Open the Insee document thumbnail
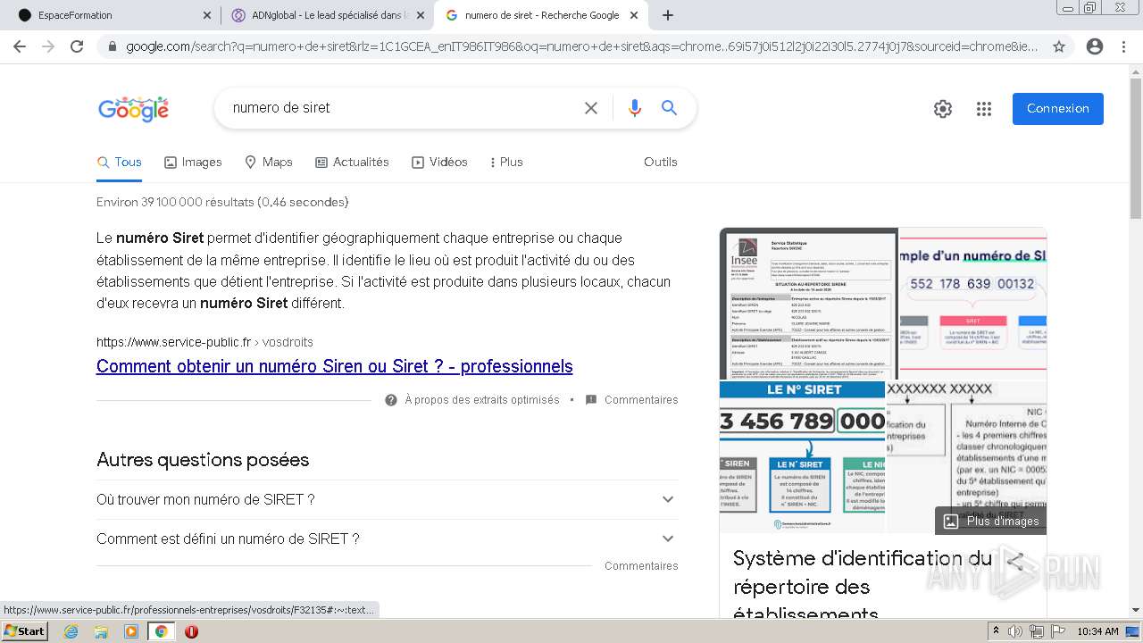This screenshot has width=1143, height=643. coord(809,304)
